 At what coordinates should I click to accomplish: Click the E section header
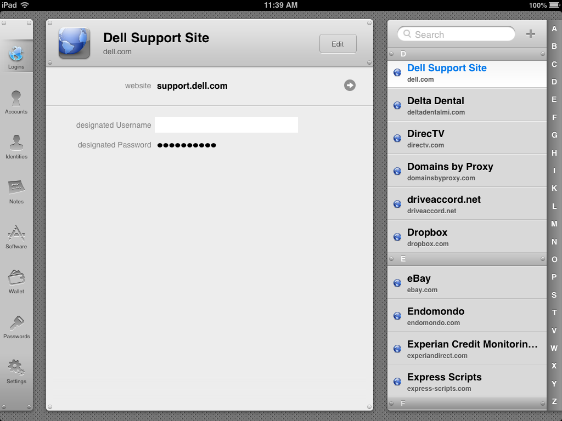[x=467, y=259]
